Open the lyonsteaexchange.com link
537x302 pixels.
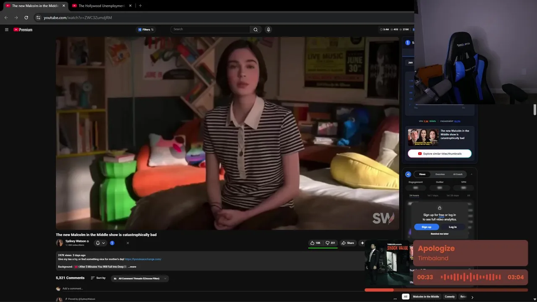coord(143,259)
